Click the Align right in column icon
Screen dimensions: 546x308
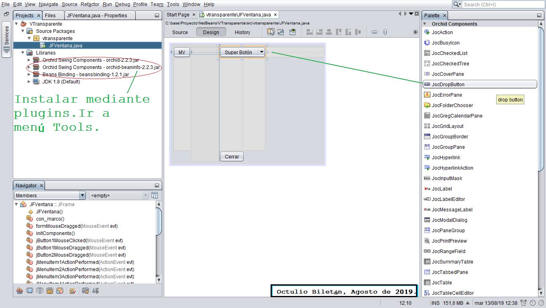point(319,32)
